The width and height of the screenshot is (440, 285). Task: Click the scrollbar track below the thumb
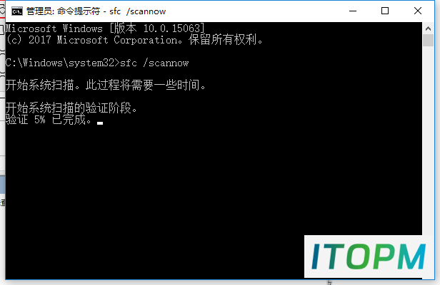[x=428, y=140]
